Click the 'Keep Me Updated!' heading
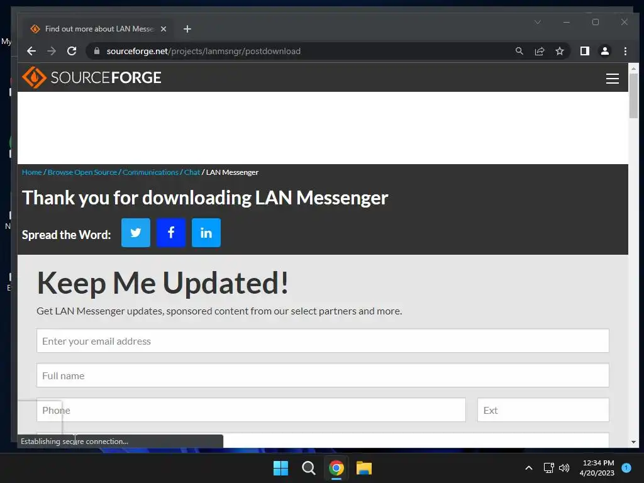The image size is (644, 483). [163, 284]
